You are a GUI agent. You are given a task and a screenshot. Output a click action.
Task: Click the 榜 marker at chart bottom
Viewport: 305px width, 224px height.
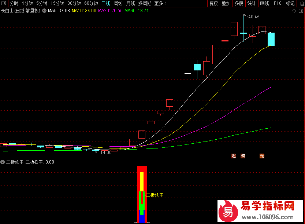tap(243, 156)
